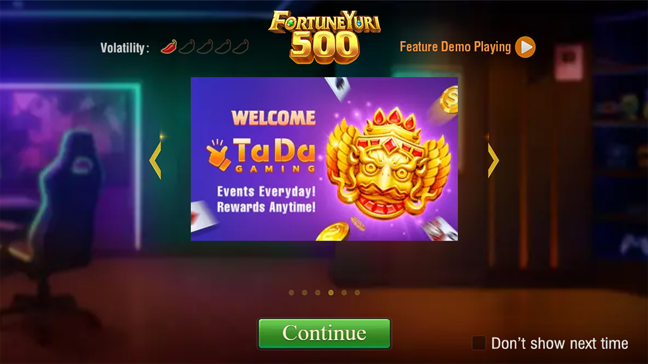Open the Feature Demo Playing link text

click(455, 47)
